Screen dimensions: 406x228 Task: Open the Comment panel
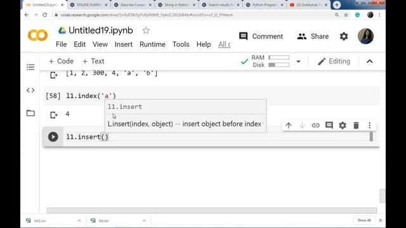click(x=261, y=37)
